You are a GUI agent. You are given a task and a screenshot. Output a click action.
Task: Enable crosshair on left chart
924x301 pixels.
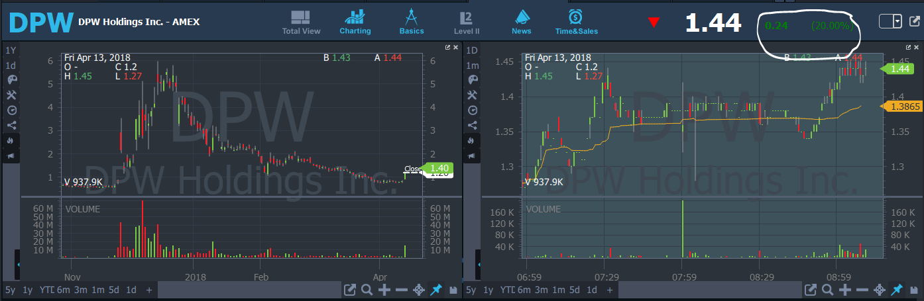[x=418, y=290]
